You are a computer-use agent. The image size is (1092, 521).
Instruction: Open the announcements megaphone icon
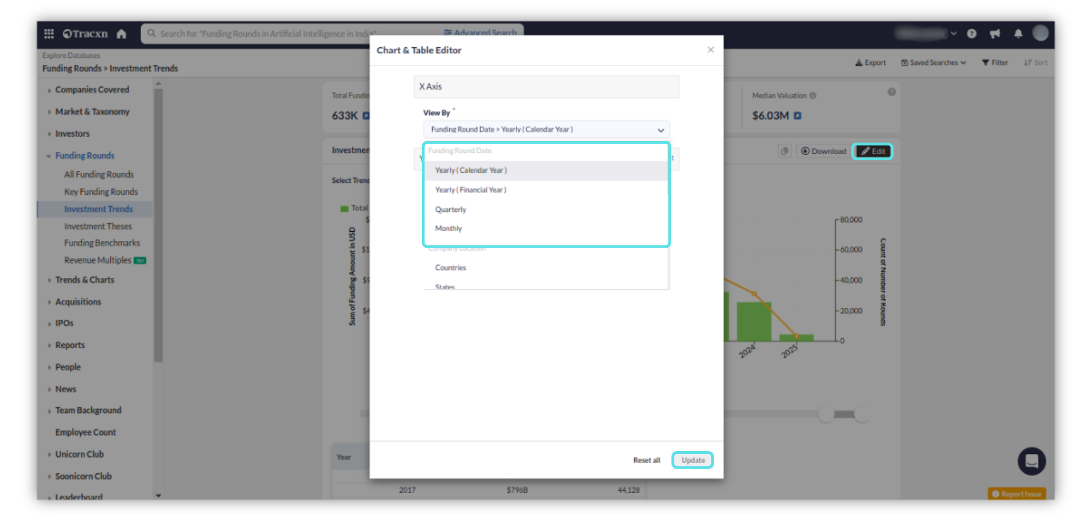click(x=995, y=34)
